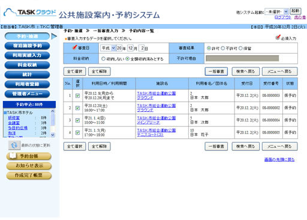307x220 pixels.
Task: Open row 1 TASK市総合運動公園 グラウンド link
Action: [x=156, y=96]
